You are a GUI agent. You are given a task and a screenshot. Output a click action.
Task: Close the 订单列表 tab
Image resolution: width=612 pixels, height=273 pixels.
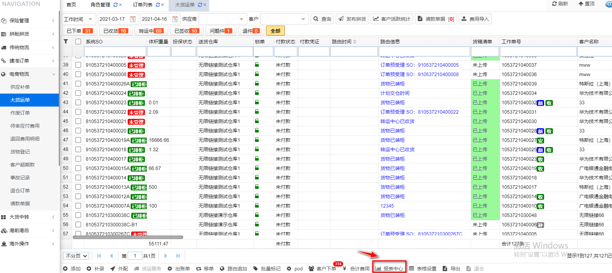[162, 5]
